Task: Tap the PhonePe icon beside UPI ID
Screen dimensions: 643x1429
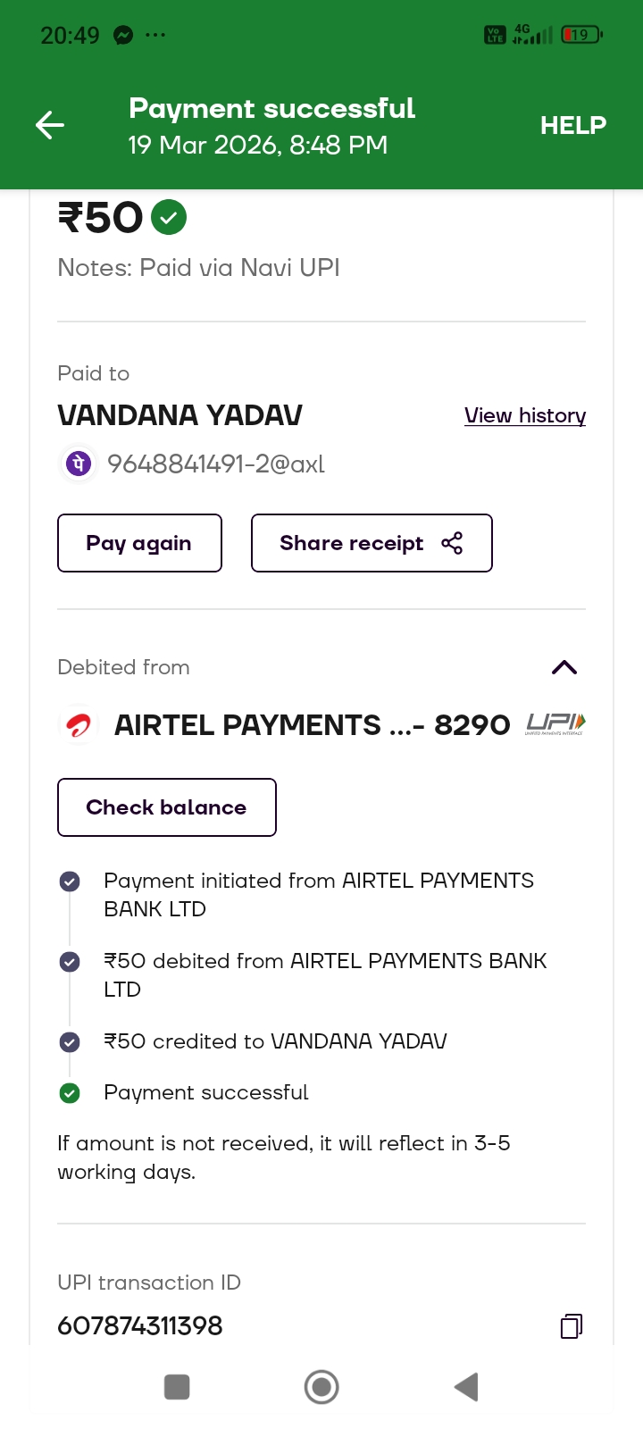Action: (x=79, y=464)
